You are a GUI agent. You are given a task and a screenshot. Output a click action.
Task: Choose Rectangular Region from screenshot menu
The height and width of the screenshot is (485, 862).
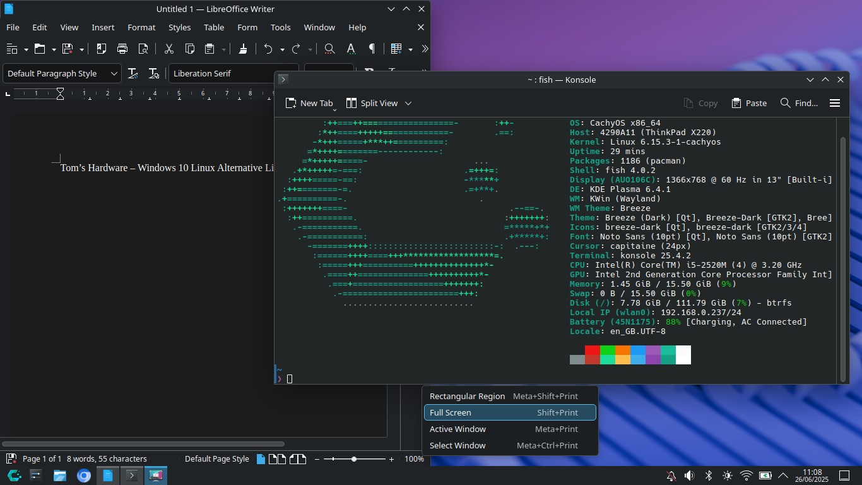click(510, 396)
